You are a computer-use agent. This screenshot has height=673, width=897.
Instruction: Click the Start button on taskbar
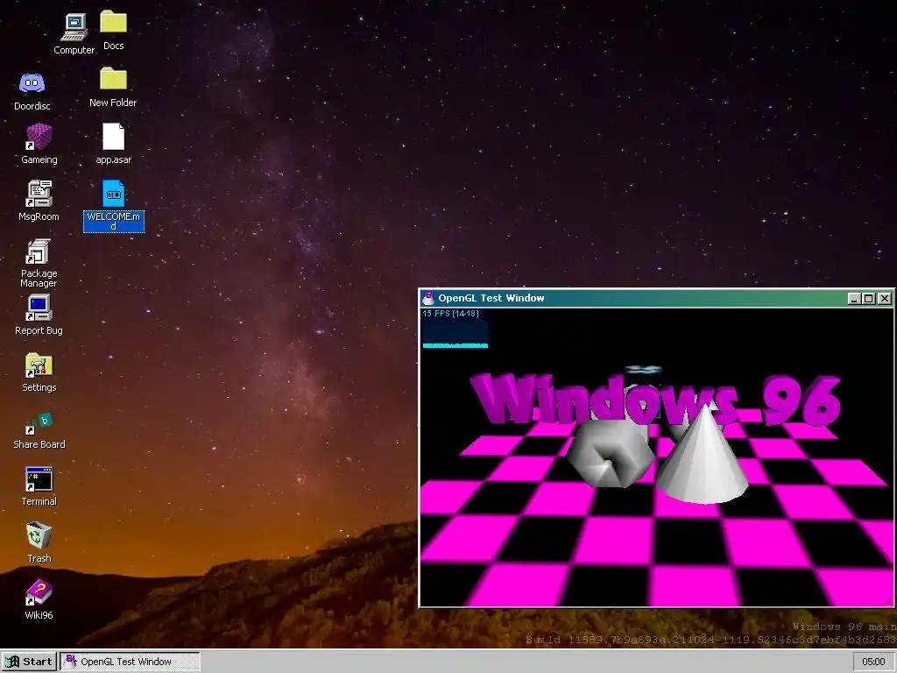(29, 662)
